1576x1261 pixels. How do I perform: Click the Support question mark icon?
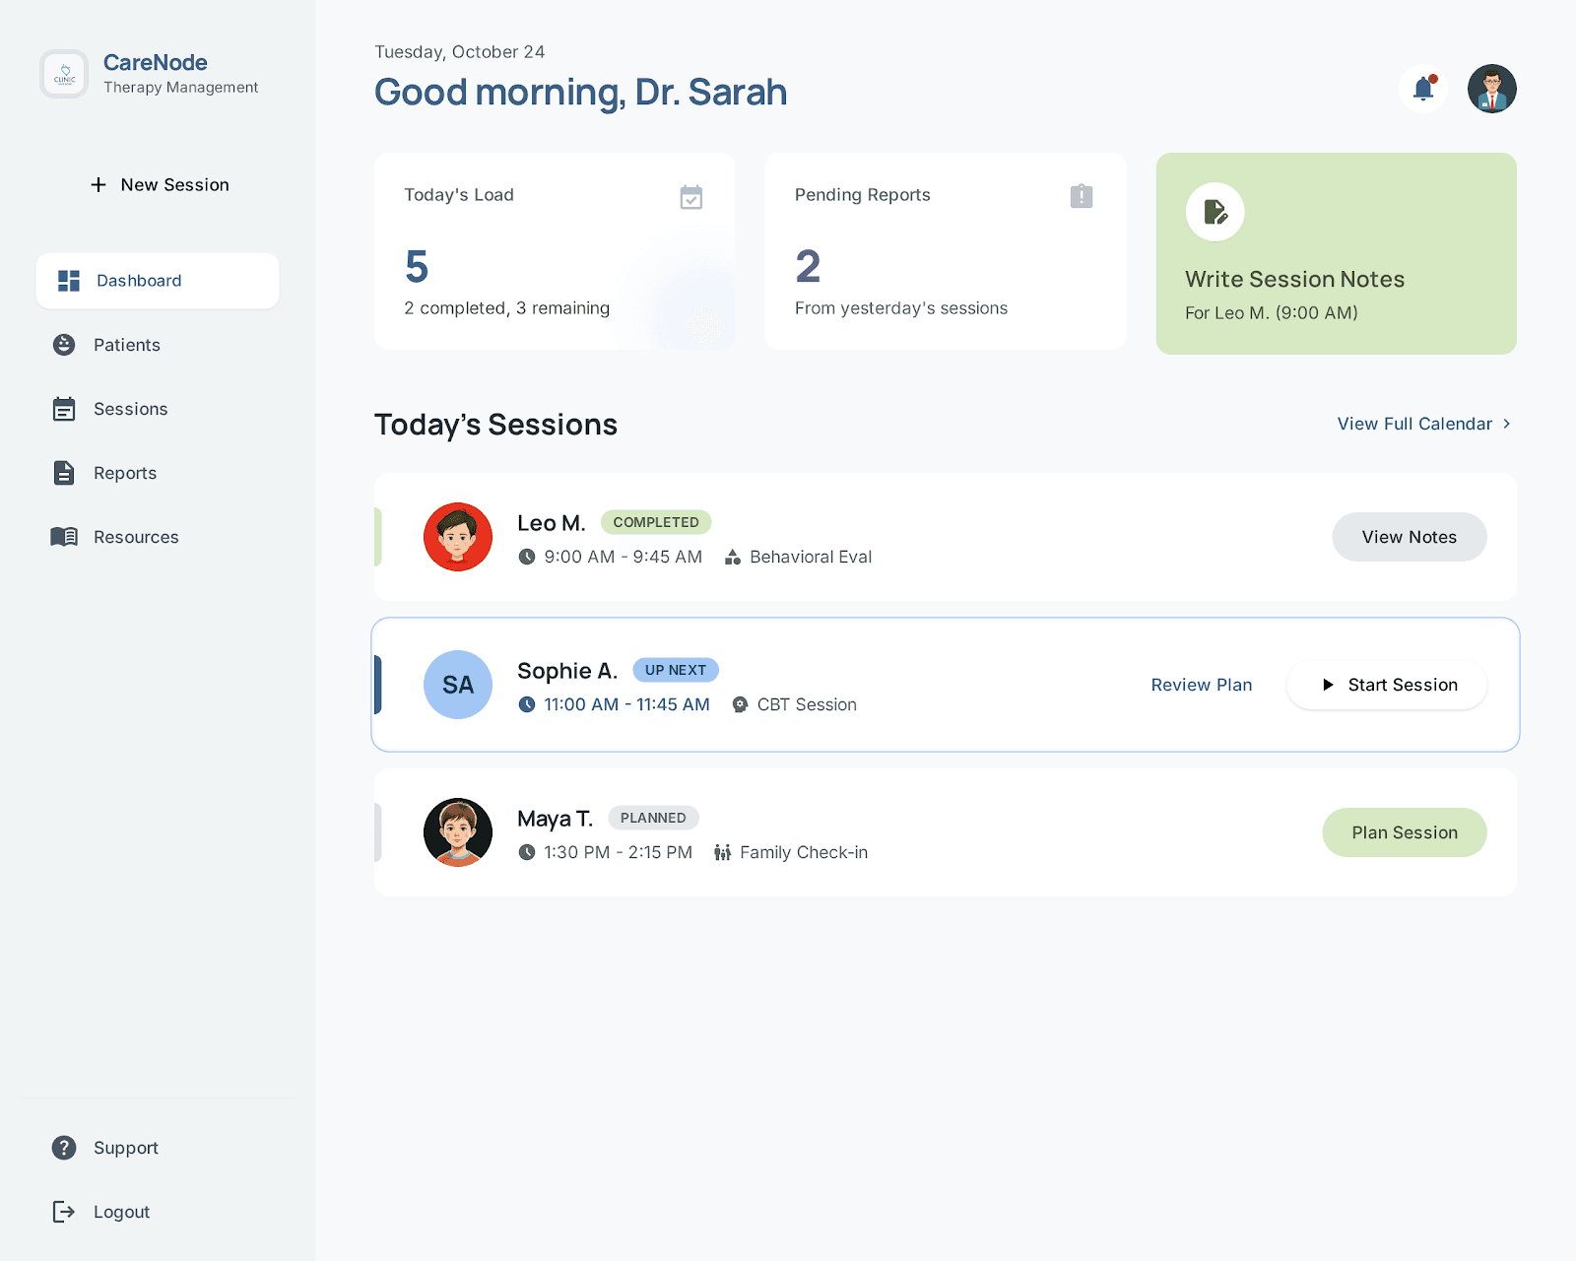coord(64,1148)
